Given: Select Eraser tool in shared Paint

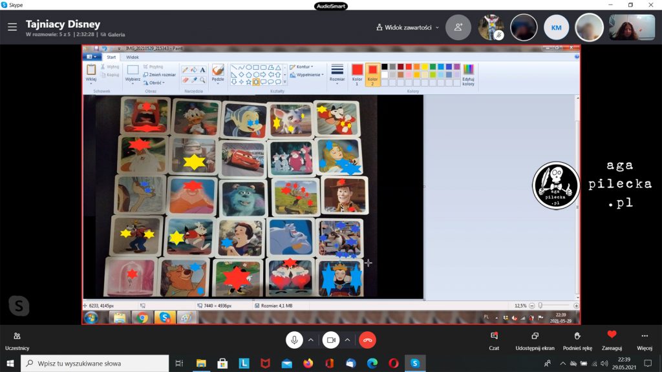Looking at the screenshot, I should click(x=185, y=79).
